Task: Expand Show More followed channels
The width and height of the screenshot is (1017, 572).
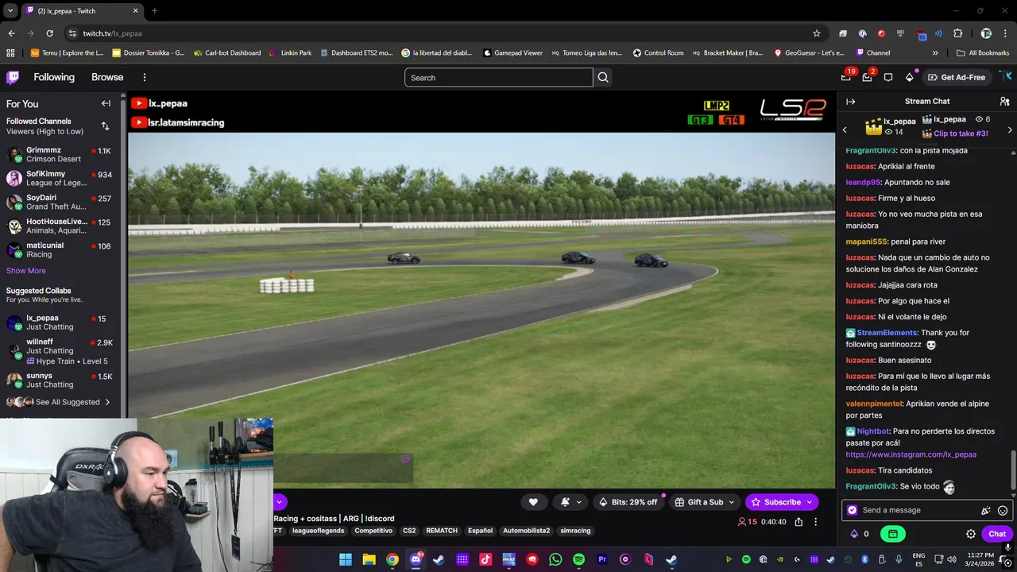Action: [x=26, y=271]
